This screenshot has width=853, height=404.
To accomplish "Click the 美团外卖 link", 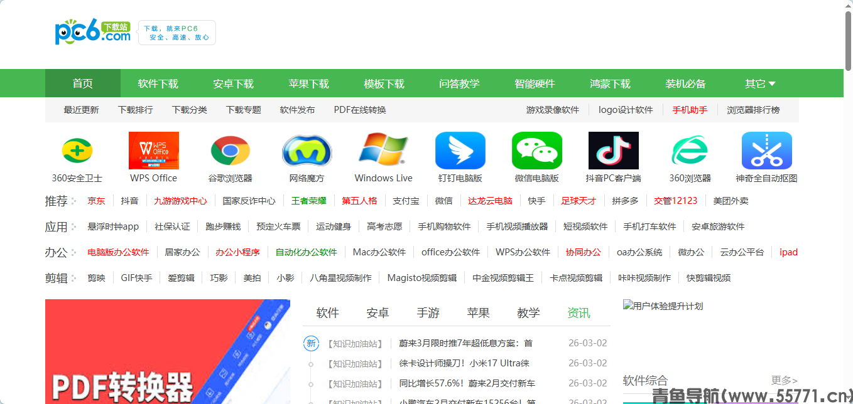I will coord(731,201).
